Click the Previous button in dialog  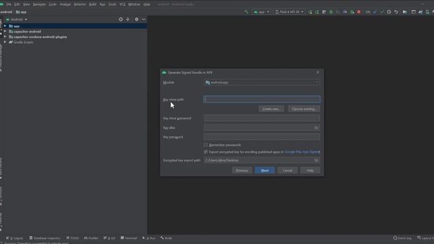242,170
